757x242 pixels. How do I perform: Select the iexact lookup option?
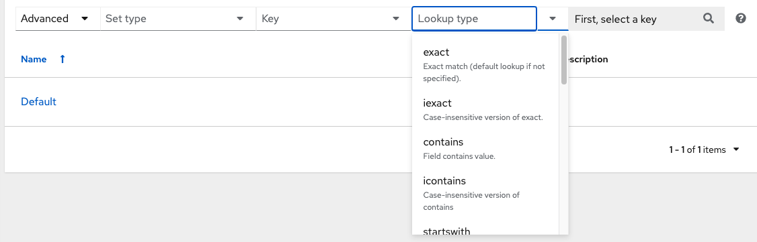[x=485, y=110]
